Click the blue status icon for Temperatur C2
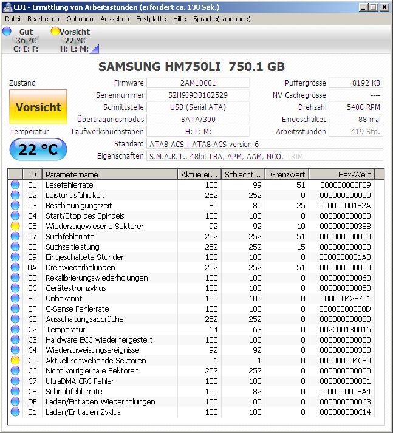The width and height of the screenshot is (393, 433). (x=15, y=329)
